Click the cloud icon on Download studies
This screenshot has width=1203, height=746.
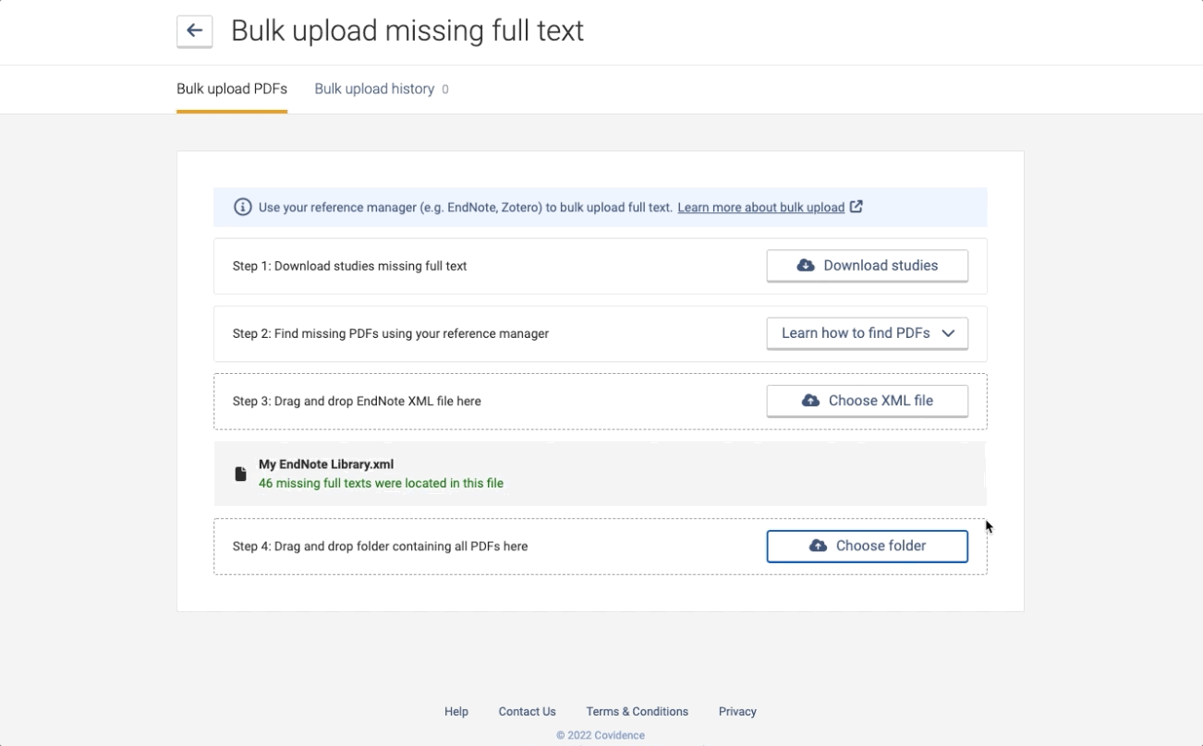click(x=806, y=265)
